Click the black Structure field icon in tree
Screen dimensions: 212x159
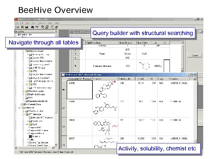coord(30,136)
